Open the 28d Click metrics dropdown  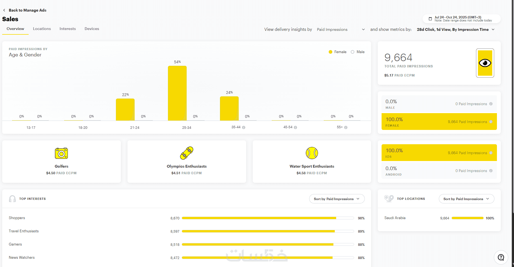[x=456, y=29]
